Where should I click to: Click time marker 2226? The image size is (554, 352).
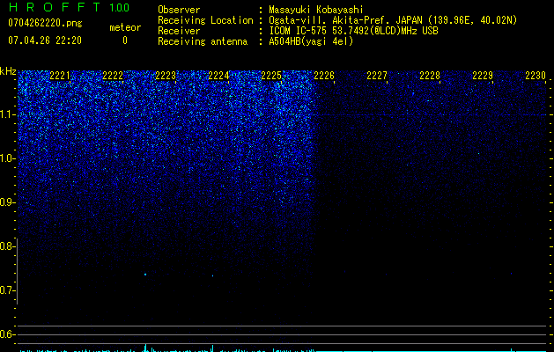[x=324, y=75]
